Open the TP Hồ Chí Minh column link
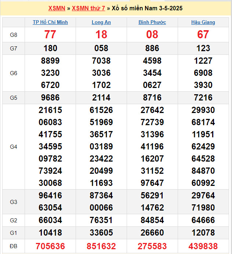Screen dimensions: 232x254 (50, 22)
